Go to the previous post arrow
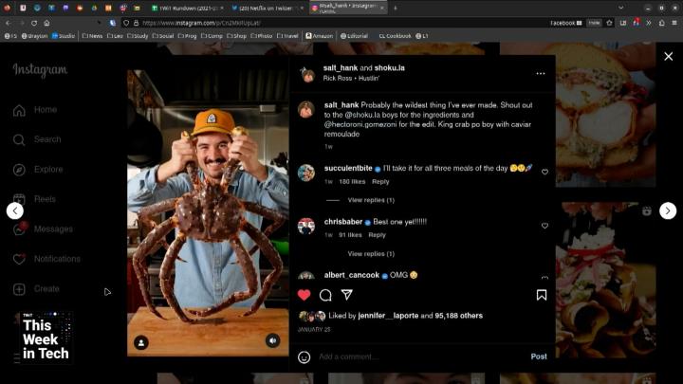Viewport: 683px width, 384px height. pos(15,210)
